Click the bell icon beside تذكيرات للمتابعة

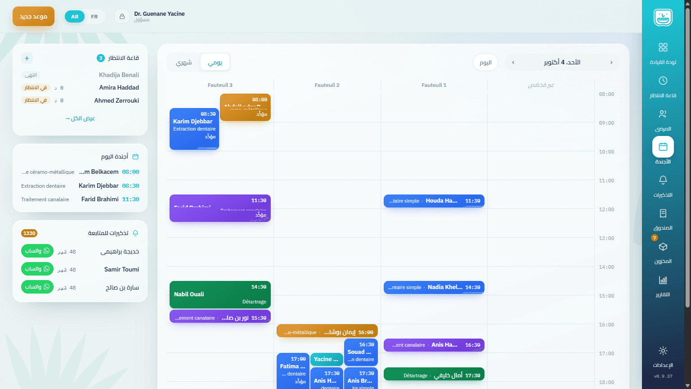click(135, 233)
